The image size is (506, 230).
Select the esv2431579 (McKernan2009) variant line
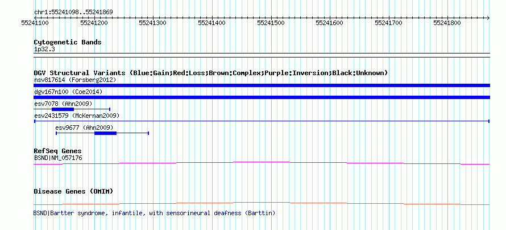pyautogui.click(x=262, y=121)
